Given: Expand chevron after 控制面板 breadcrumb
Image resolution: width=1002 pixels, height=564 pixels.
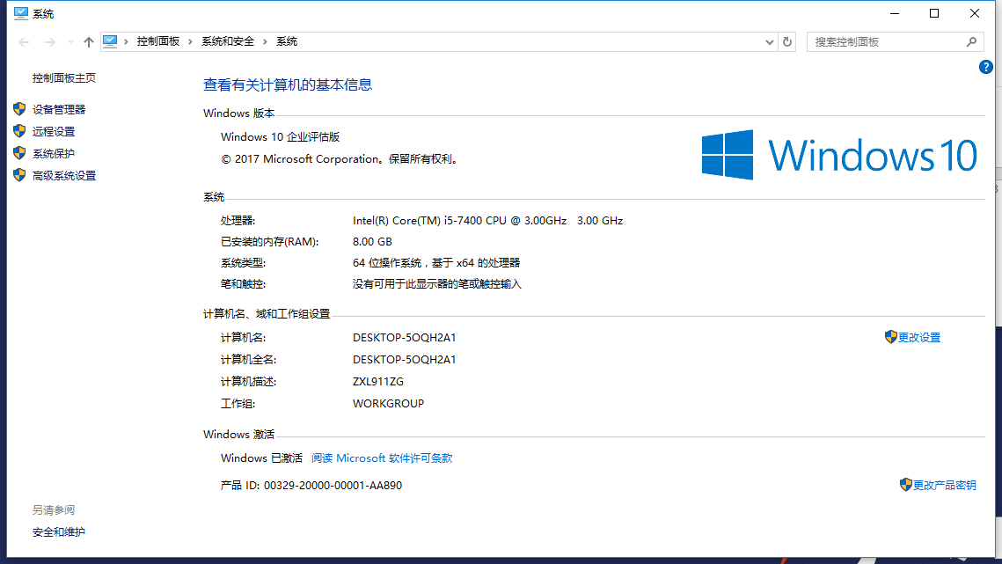Looking at the screenshot, I should coord(190,41).
